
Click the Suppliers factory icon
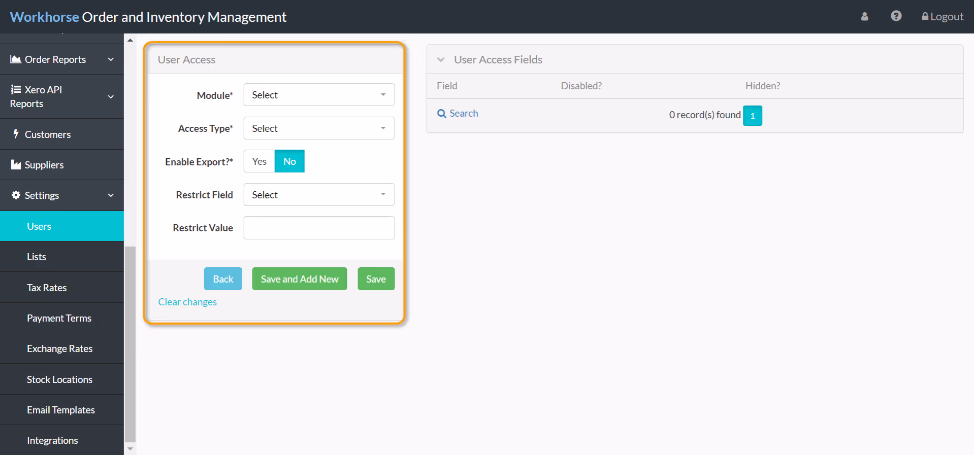click(x=16, y=165)
